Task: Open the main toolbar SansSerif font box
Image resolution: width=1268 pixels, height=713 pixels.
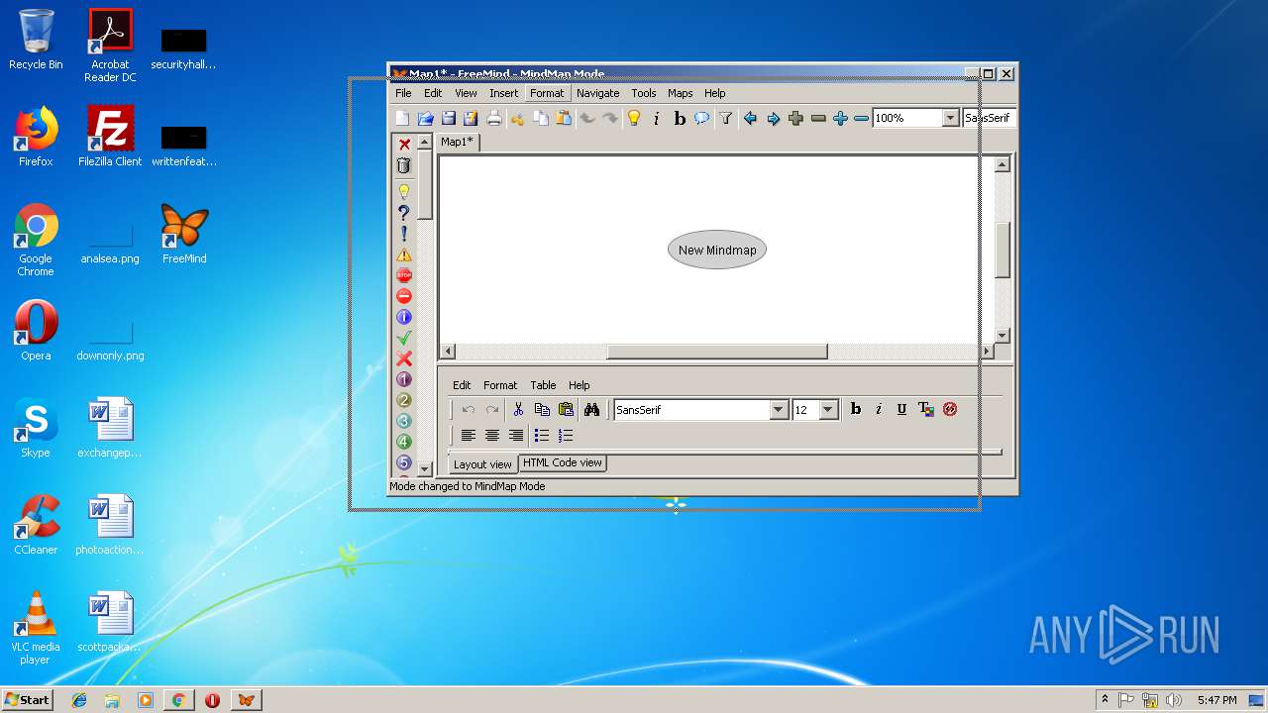Action: point(990,118)
